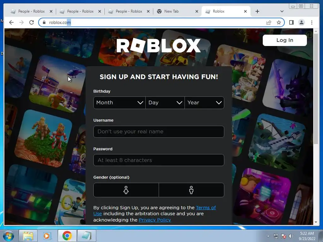Click the volume speaker tray icon
The image size is (323, 242).
coord(291,236)
